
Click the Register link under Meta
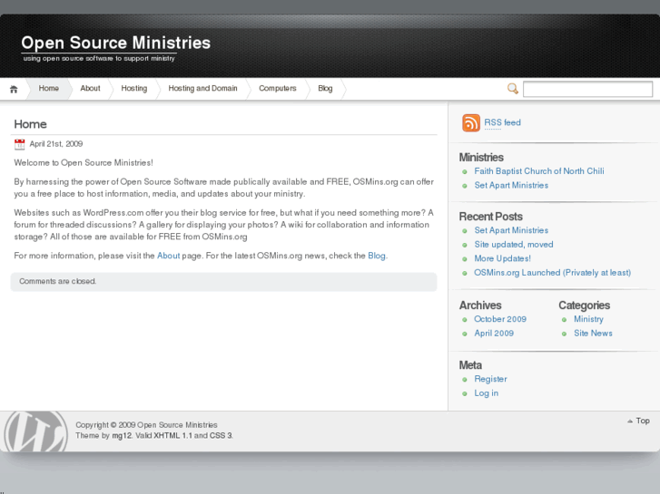pos(490,379)
